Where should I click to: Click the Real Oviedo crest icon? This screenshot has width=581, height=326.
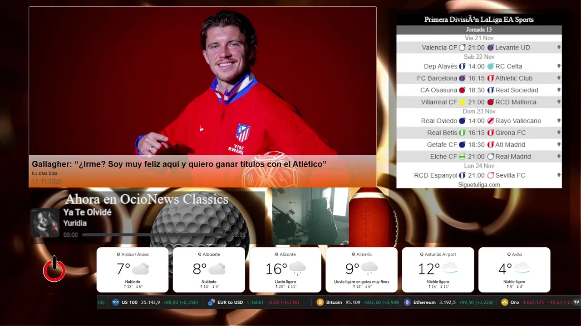(462, 121)
